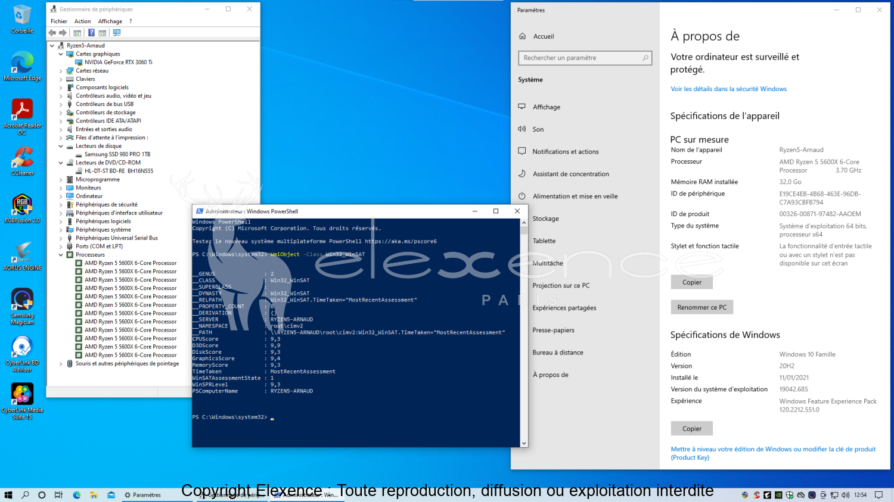
Task: Click the Accueil link in Paramètres
Action: (x=544, y=36)
